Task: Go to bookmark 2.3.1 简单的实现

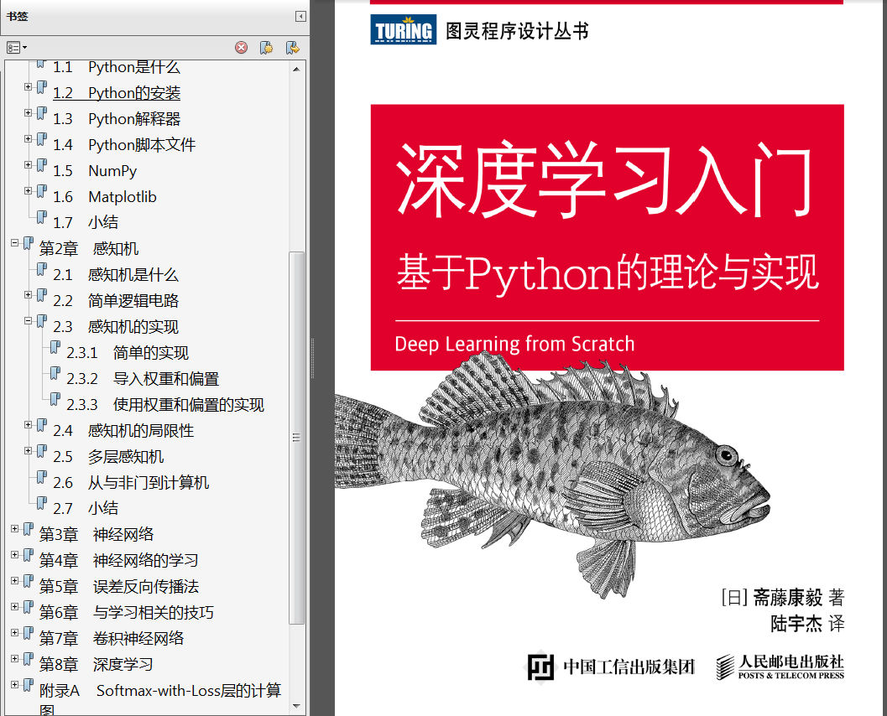Action: click(x=128, y=353)
